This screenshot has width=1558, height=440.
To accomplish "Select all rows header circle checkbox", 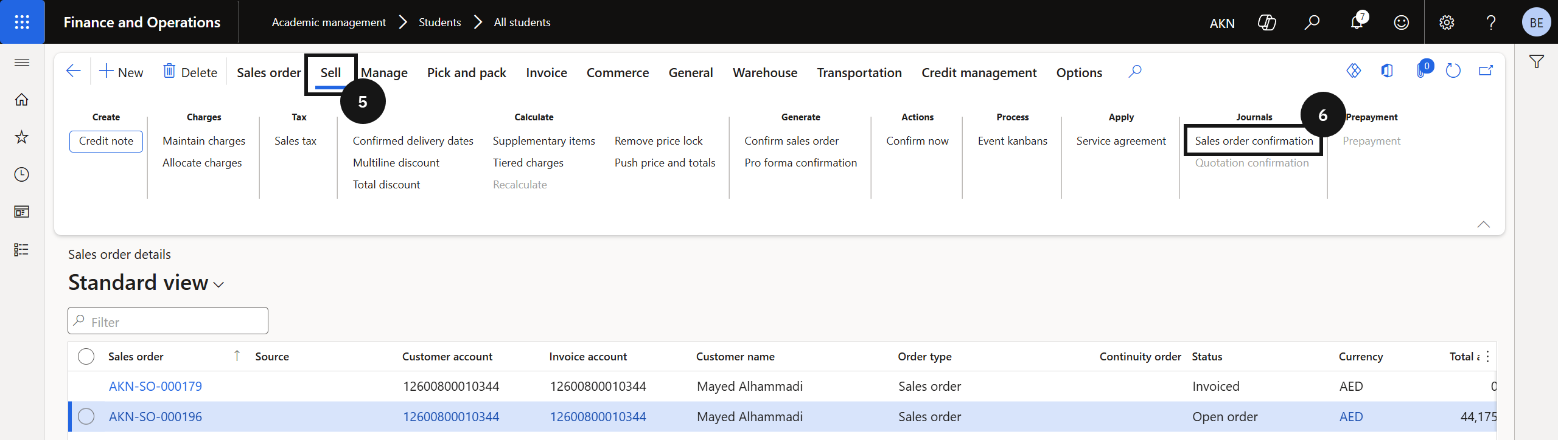I will (x=86, y=357).
